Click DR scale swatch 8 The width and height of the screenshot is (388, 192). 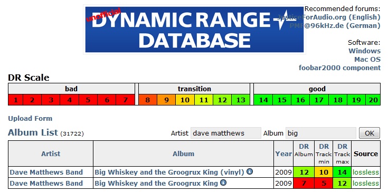click(148, 100)
